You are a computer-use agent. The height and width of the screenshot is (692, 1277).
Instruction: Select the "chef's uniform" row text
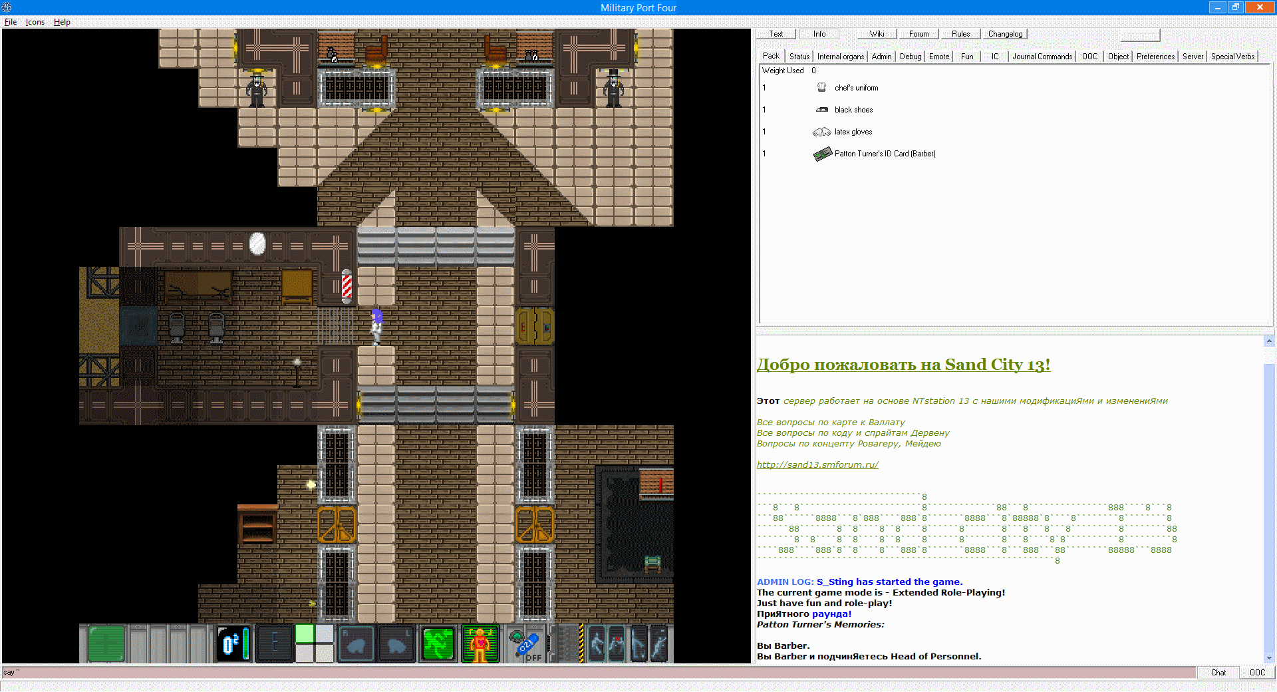857,88
